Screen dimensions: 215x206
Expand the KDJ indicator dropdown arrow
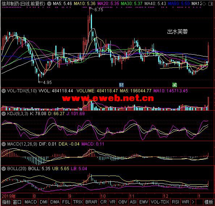(4, 114)
